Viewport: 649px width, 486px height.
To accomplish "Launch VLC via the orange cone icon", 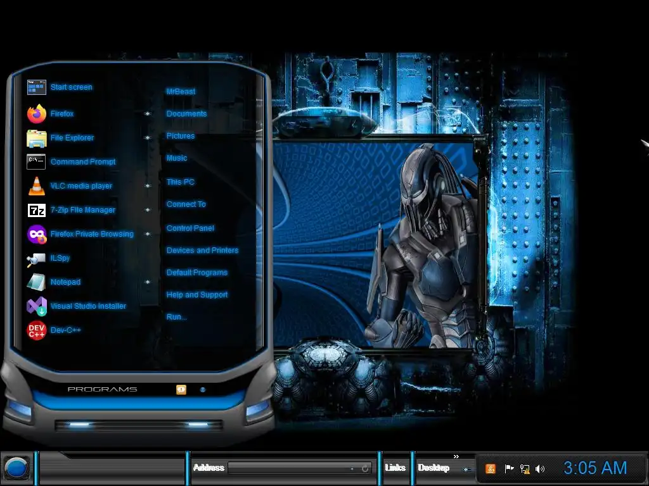I will pyautogui.click(x=36, y=186).
